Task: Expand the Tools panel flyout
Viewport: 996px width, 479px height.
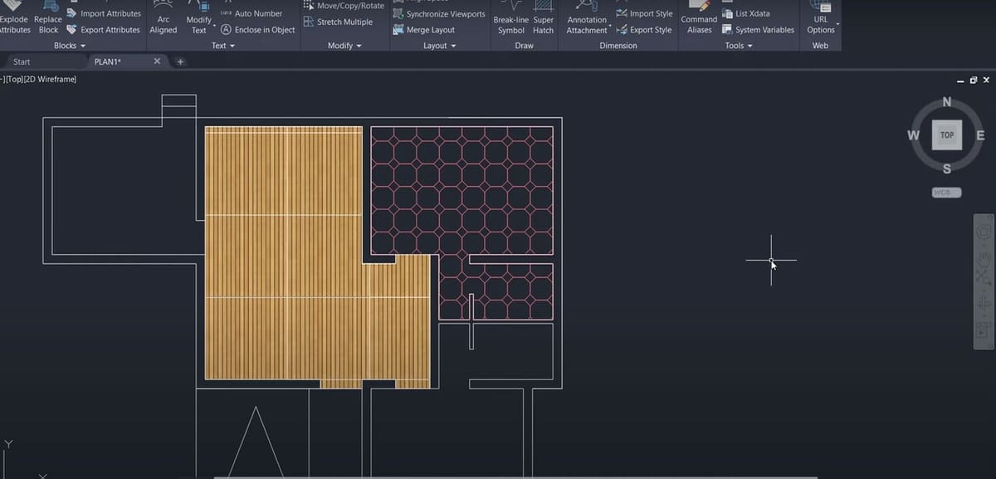Action: click(x=738, y=46)
